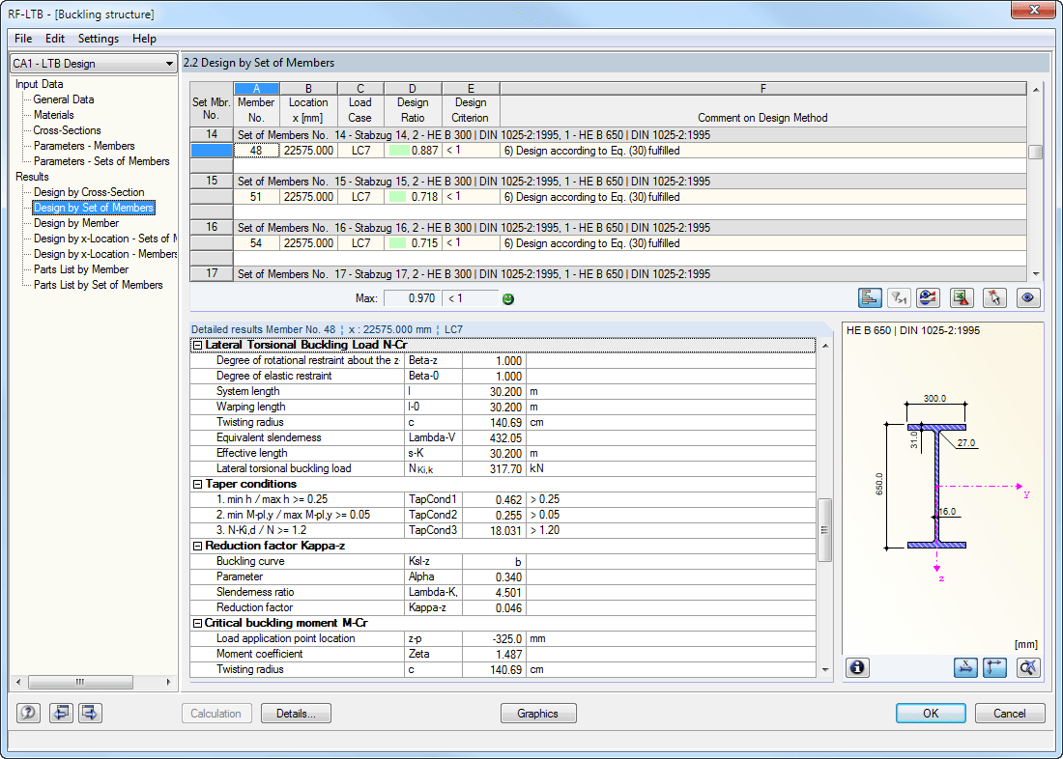
Task: Select Design by Cross-Section result
Action: pyautogui.click(x=89, y=192)
